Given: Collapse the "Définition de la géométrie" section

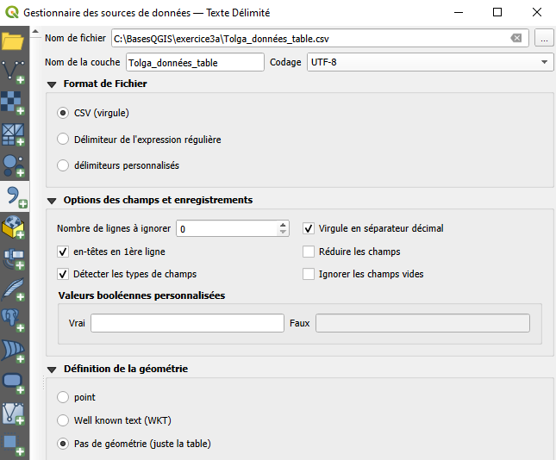Looking at the screenshot, I should click(x=52, y=369).
